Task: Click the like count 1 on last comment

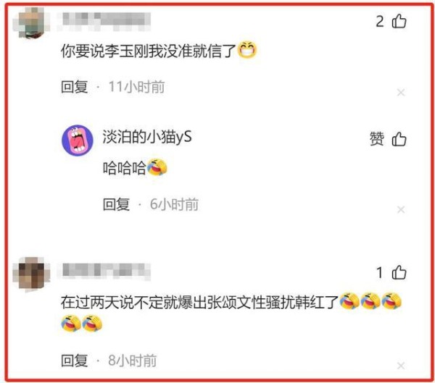Action: (380, 273)
